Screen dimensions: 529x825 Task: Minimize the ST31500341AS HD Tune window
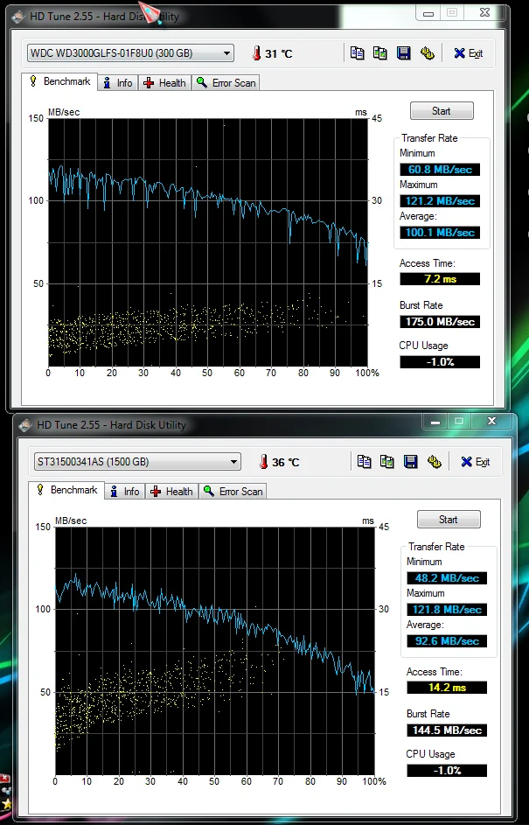pyautogui.click(x=435, y=421)
